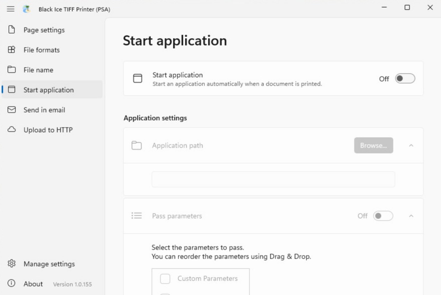The height and width of the screenshot is (295, 441).
Task: Click the About info circle icon
Action: pyautogui.click(x=11, y=283)
